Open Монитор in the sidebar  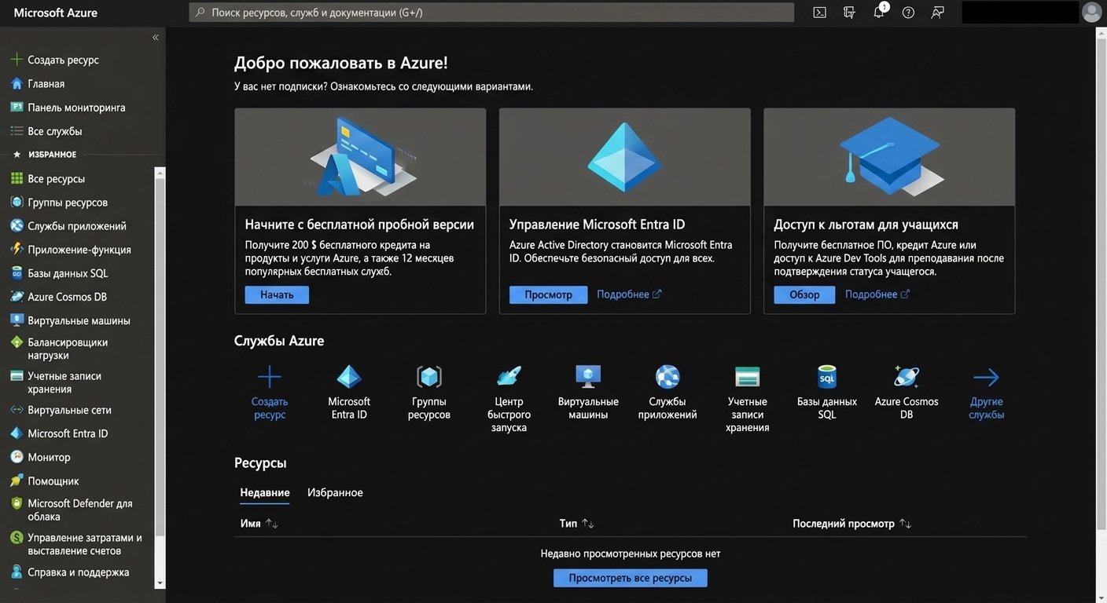pyautogui.click(x=49, y=457)
